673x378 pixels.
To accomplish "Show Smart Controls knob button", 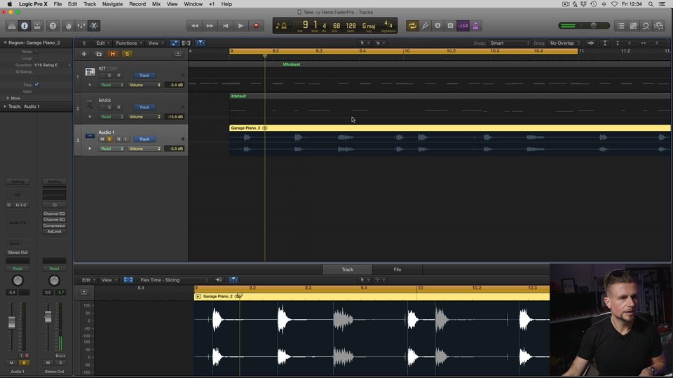I will coord(68,26).
